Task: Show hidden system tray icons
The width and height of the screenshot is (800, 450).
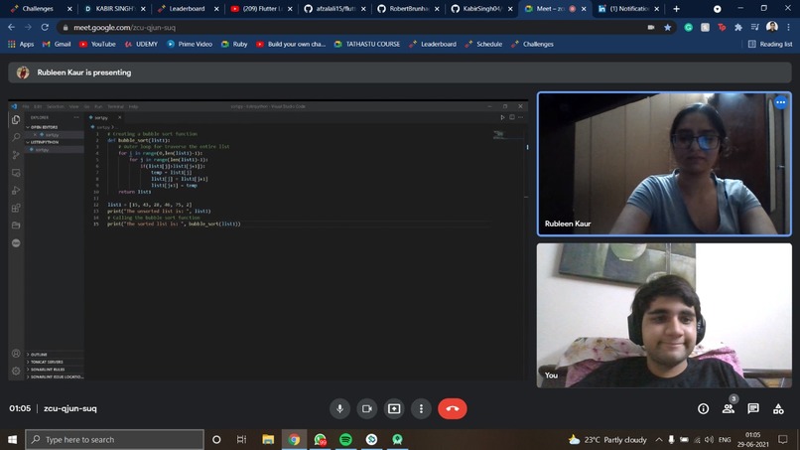Action: [x=659, y=439]
